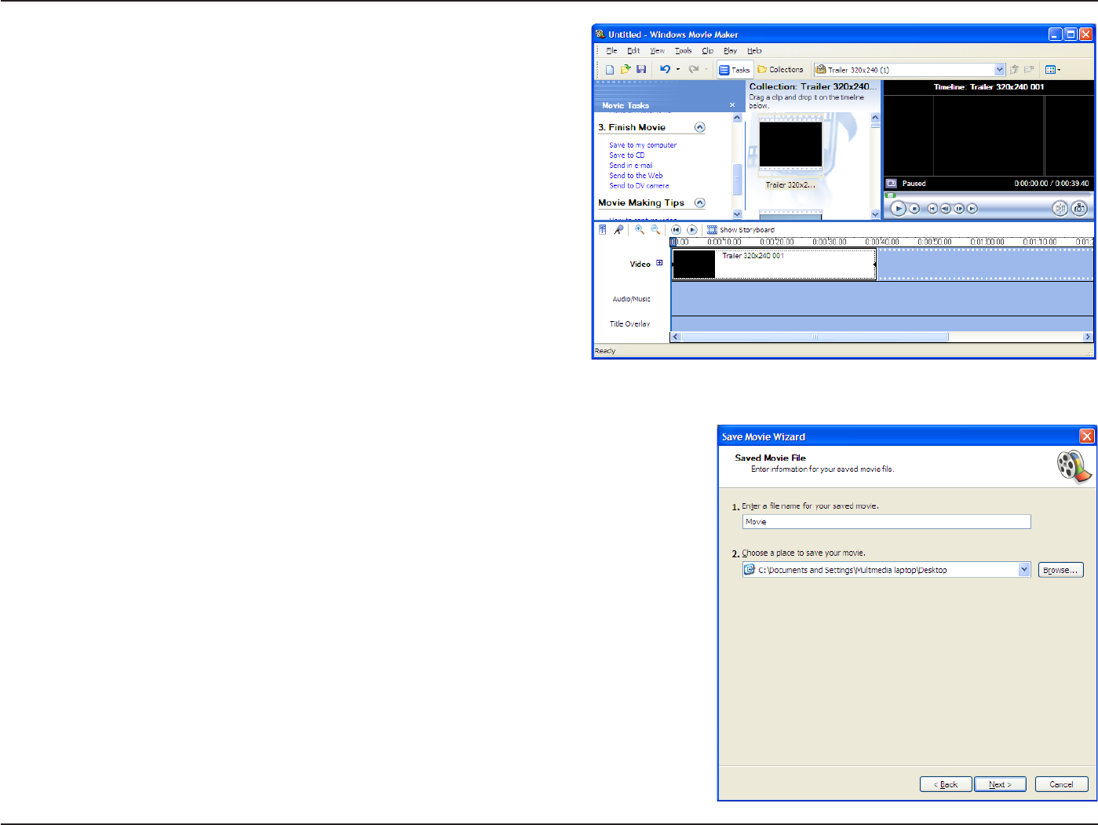
Task: Open the Trailer 320x240 (1) collection dropdown
Action: (1000, 70)
